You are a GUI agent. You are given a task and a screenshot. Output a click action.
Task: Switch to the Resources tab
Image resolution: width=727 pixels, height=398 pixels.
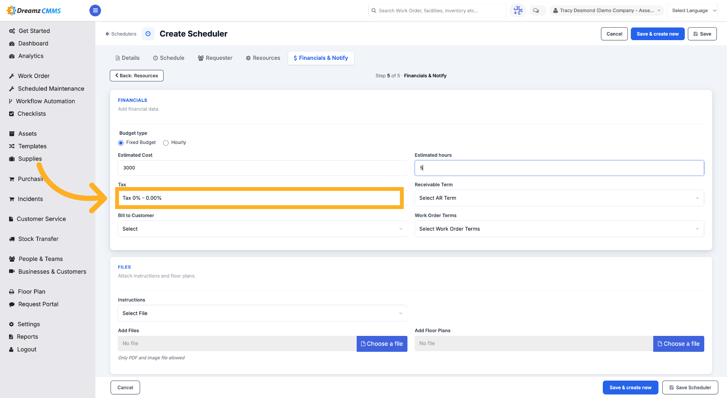[263, 58]
